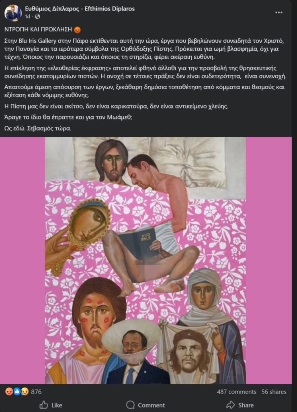Viewport: 297px width, 412px height.
Task: Open the attached painting image
Action: pyautogui.click(x=145, y=260)
